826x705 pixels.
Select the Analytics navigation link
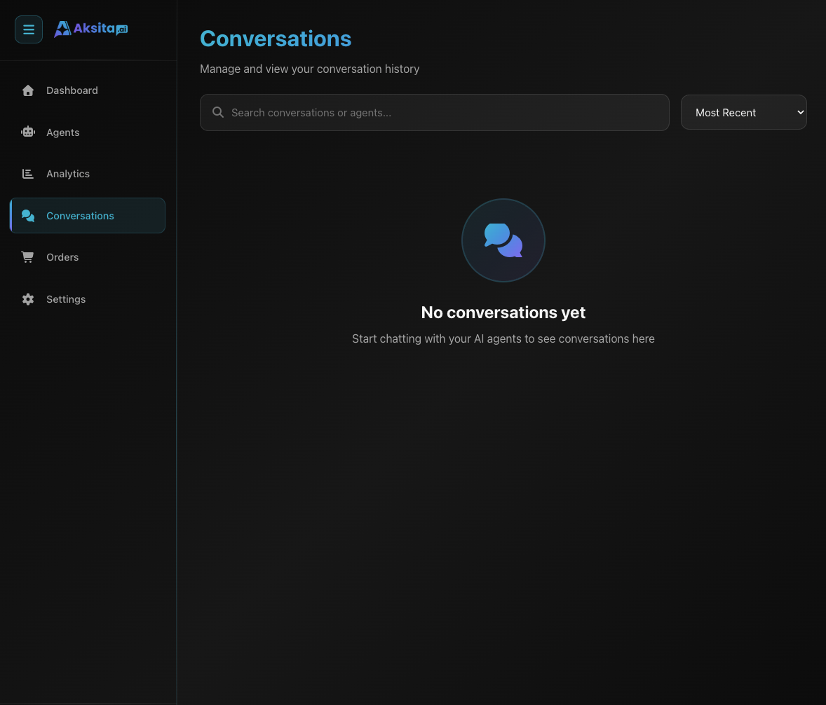68,174
